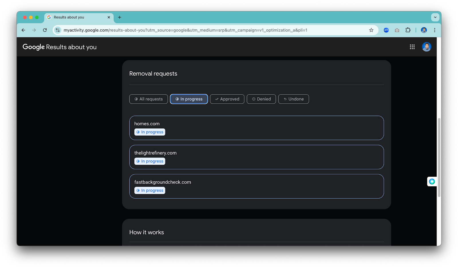458x268 pixels.
Task: Expand the tab search dropdown arrow
Action: point(435,17)
